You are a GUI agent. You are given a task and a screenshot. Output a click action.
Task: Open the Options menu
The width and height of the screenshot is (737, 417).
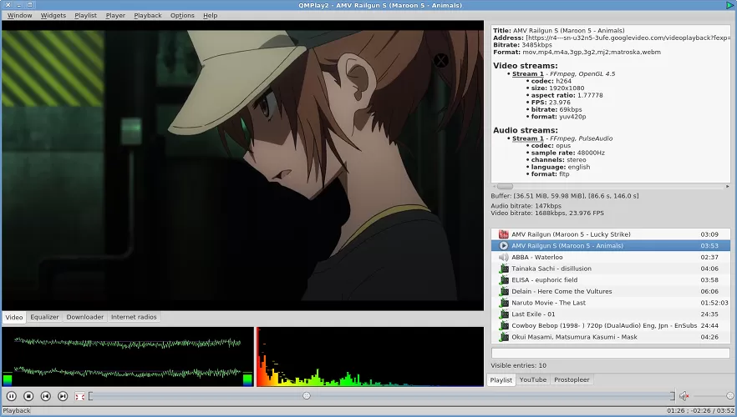click(182, 15)
